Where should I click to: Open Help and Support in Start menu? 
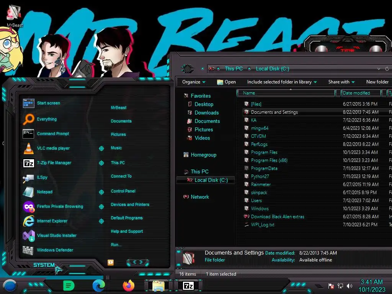coord(127,232)
